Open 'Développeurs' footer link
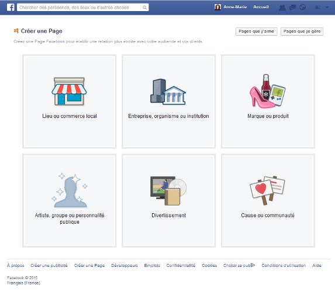This screenshot has height=292, width=335. pyautogui.click(x=125, y=265)
